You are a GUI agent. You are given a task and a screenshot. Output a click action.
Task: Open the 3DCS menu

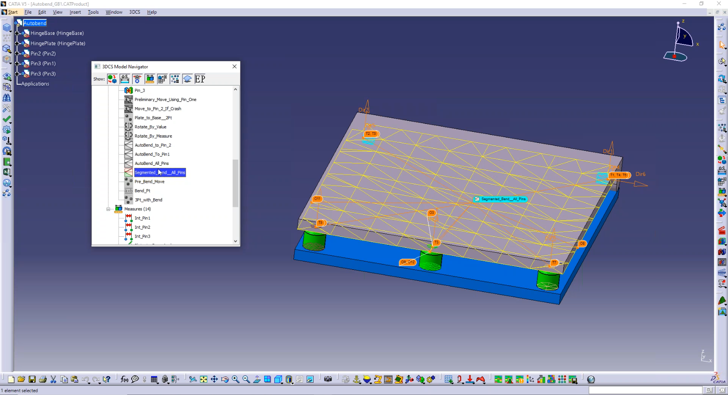pyautogui.click(x=134, y=12)
